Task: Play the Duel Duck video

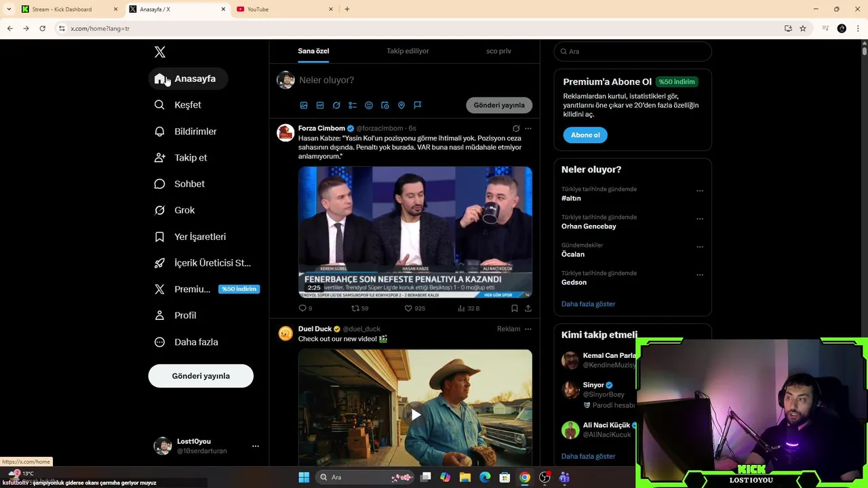Action: point(415,415)
